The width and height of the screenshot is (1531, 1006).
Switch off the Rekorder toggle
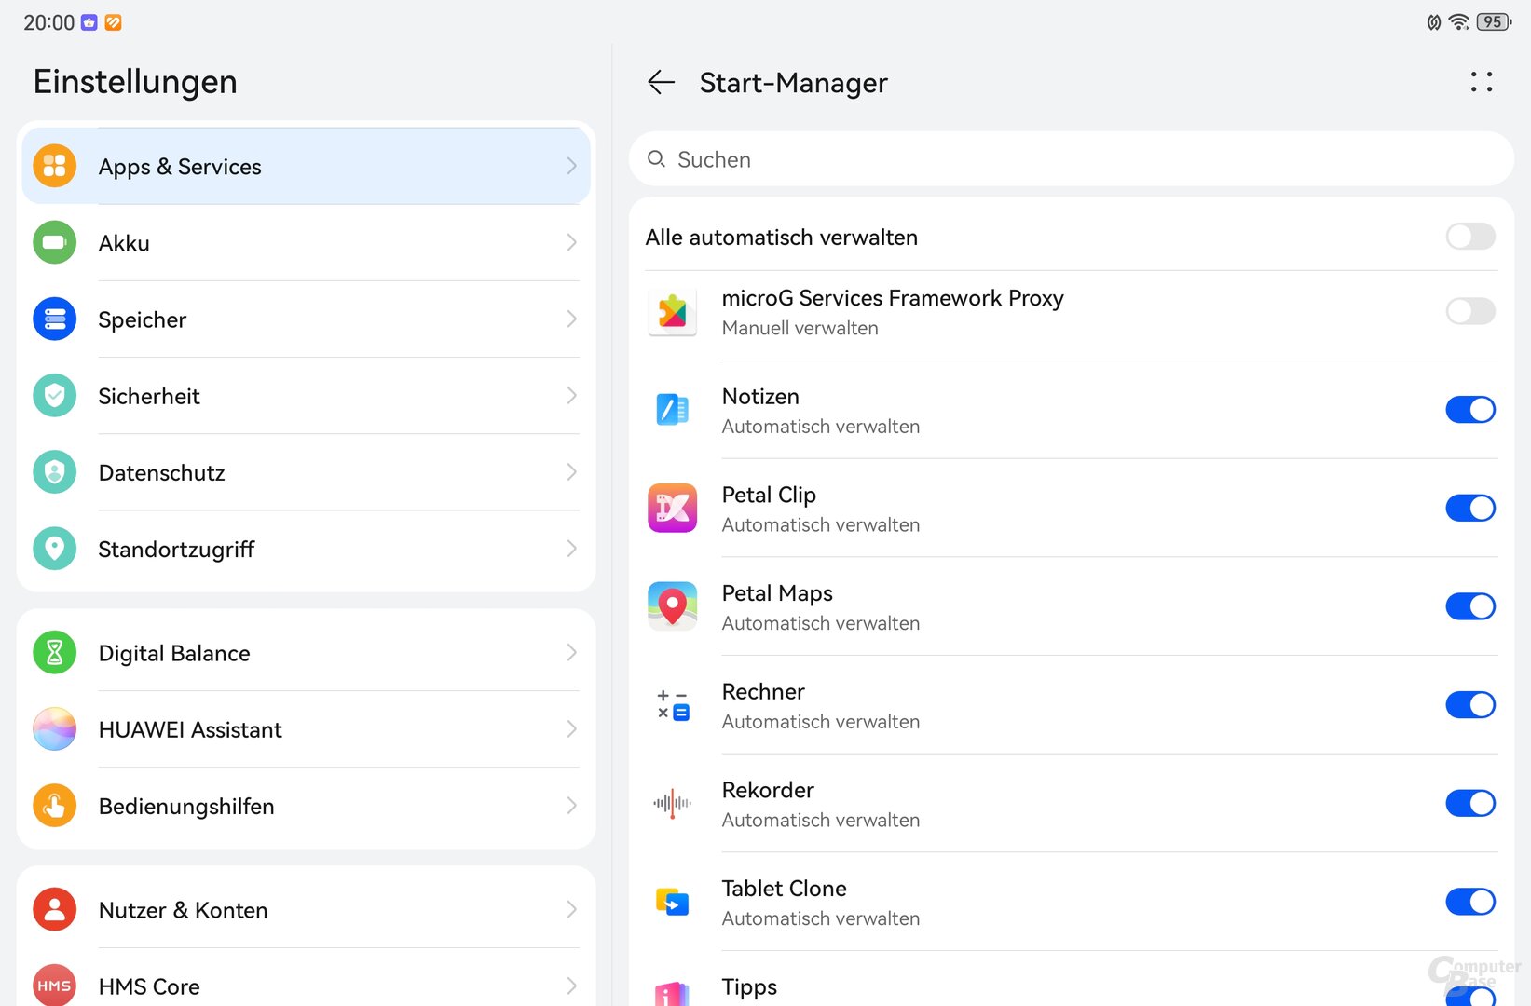[x=1470, y=803]
